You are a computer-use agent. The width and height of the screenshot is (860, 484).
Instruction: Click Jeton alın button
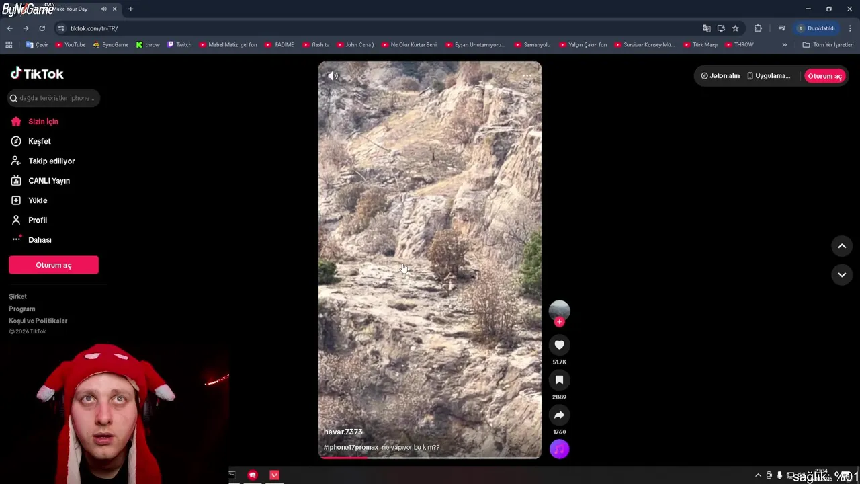pos(720,76)
